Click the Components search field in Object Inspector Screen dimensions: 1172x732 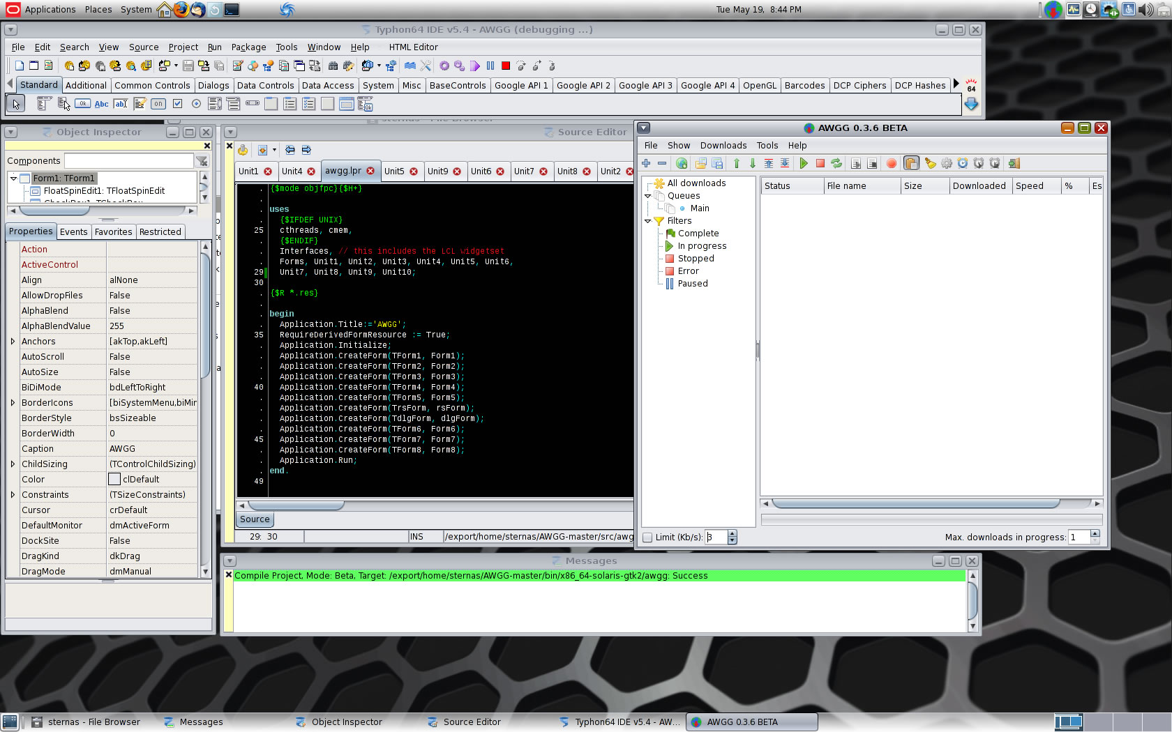128,161
